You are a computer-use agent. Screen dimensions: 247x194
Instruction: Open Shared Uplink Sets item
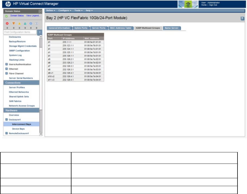(19, 97)
